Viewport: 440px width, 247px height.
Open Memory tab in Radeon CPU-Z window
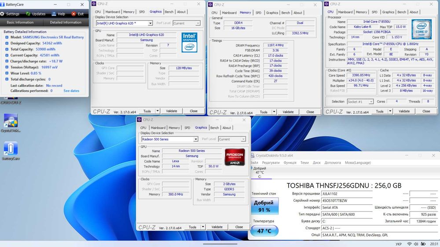click(x=174, y=127)
